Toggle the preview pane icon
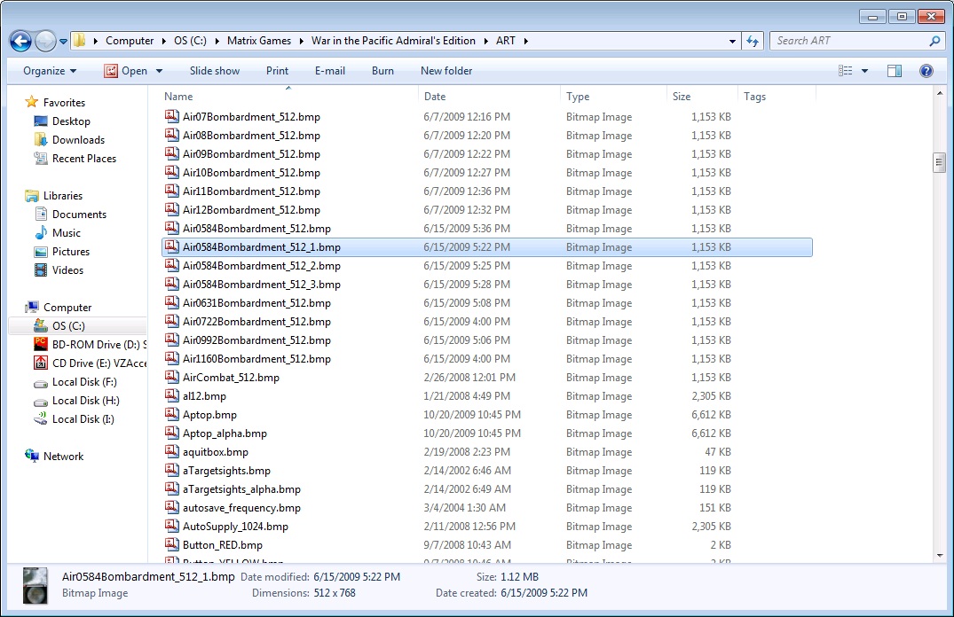954x617 pixels. point(894,71)
